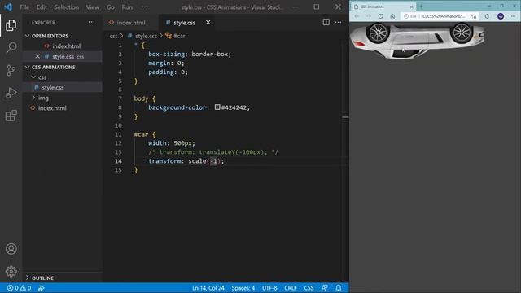Click UTF-8 encoding in status bar
This screenshot has height=293, width=521.
(269, 288)
